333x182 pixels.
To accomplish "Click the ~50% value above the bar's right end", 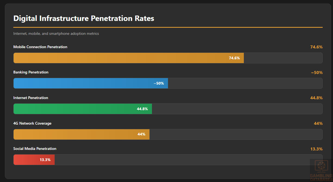I will [x=317, y=73].
